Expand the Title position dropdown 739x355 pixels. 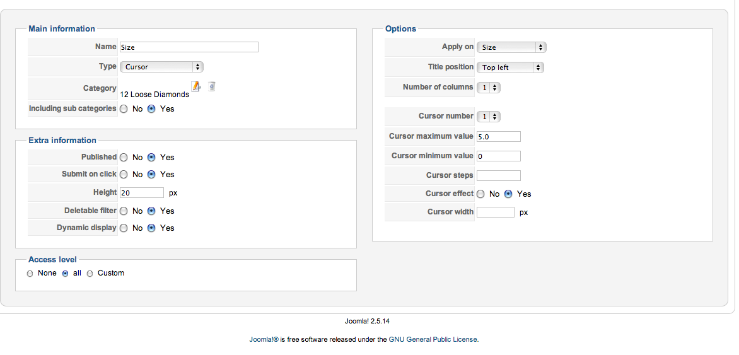tap(510, 67)
